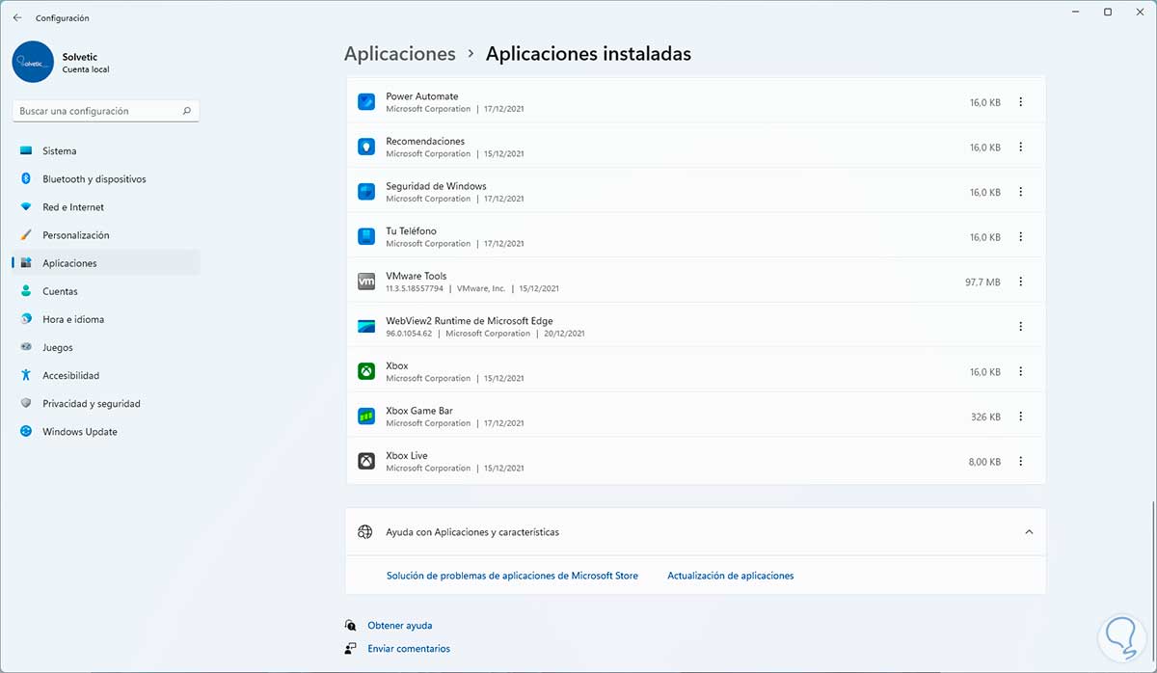The image size is (1157, 673).
Task: Click the Power Automate app name
Action: tap(422, 96)
